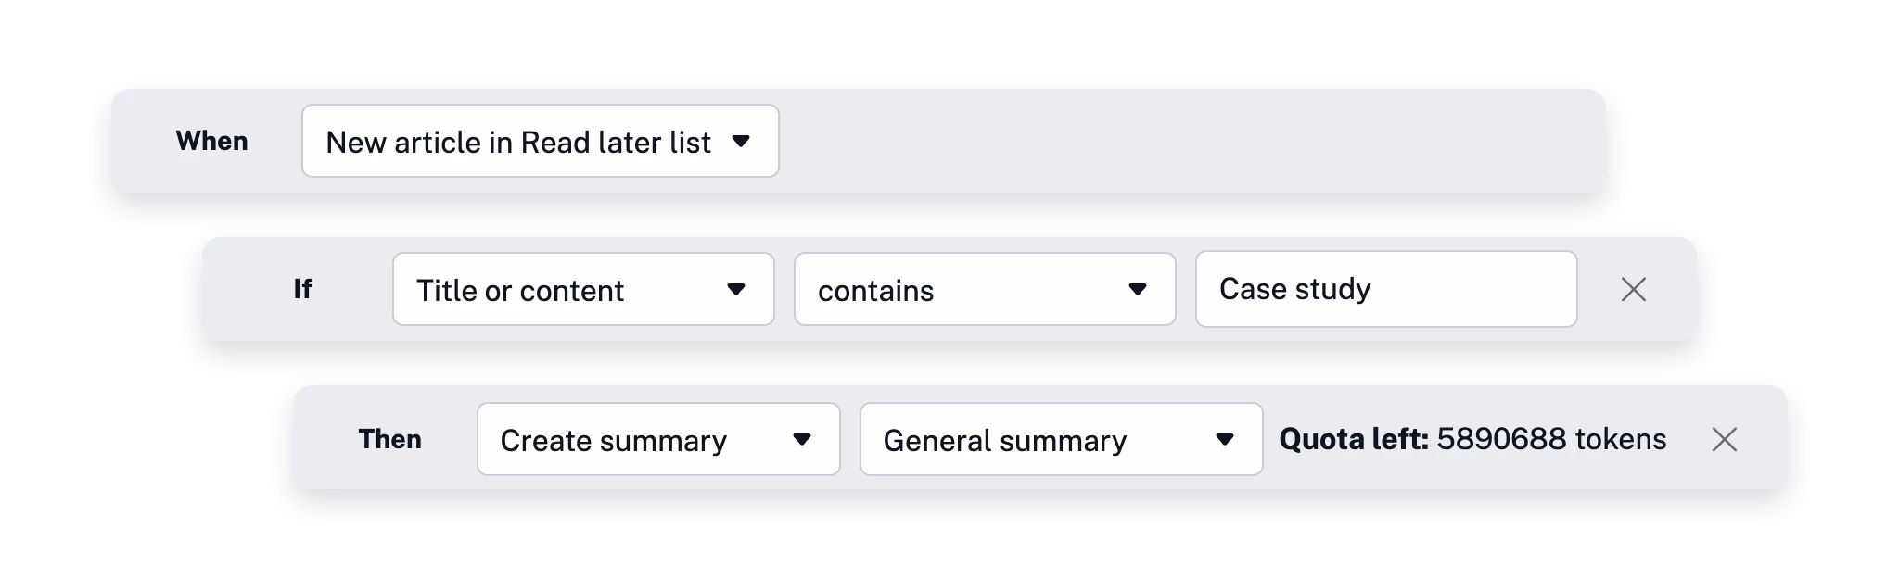Click the 5890688 tokens value

pyautogui.click(x=1551, y=439)
